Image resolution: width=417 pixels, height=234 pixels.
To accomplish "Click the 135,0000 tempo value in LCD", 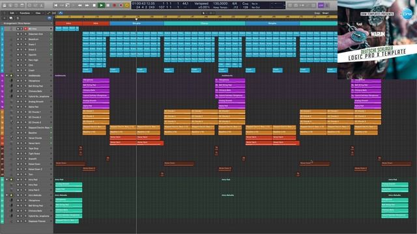I will click(220, 4).
